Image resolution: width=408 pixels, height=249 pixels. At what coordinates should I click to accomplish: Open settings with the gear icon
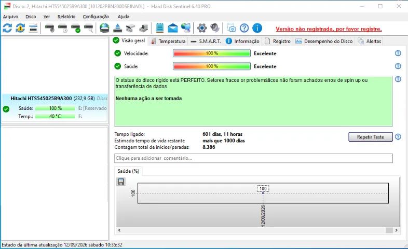point(202,28)
